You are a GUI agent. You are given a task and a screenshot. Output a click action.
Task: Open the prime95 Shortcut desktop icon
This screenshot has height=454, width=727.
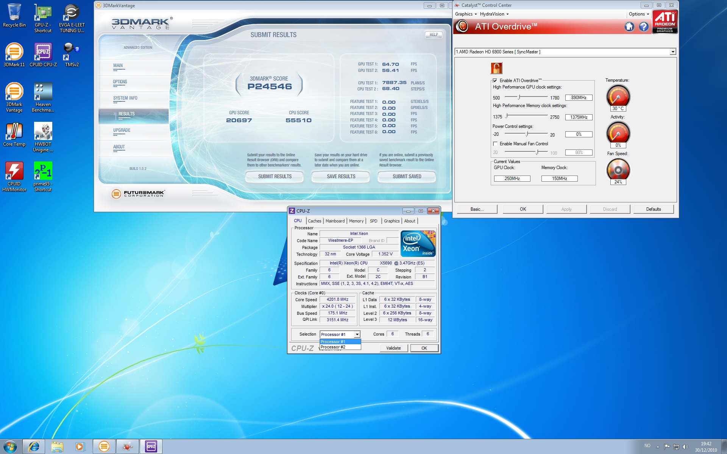[43, 177]
